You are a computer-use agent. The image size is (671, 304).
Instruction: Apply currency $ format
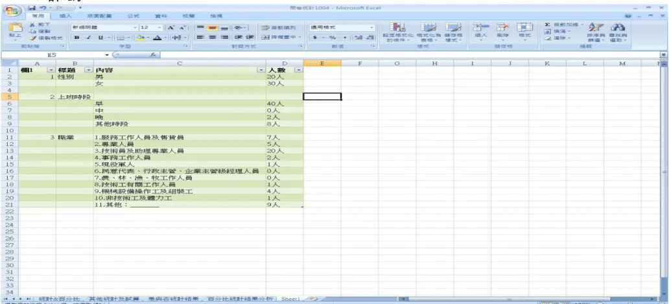coord(314,38)
